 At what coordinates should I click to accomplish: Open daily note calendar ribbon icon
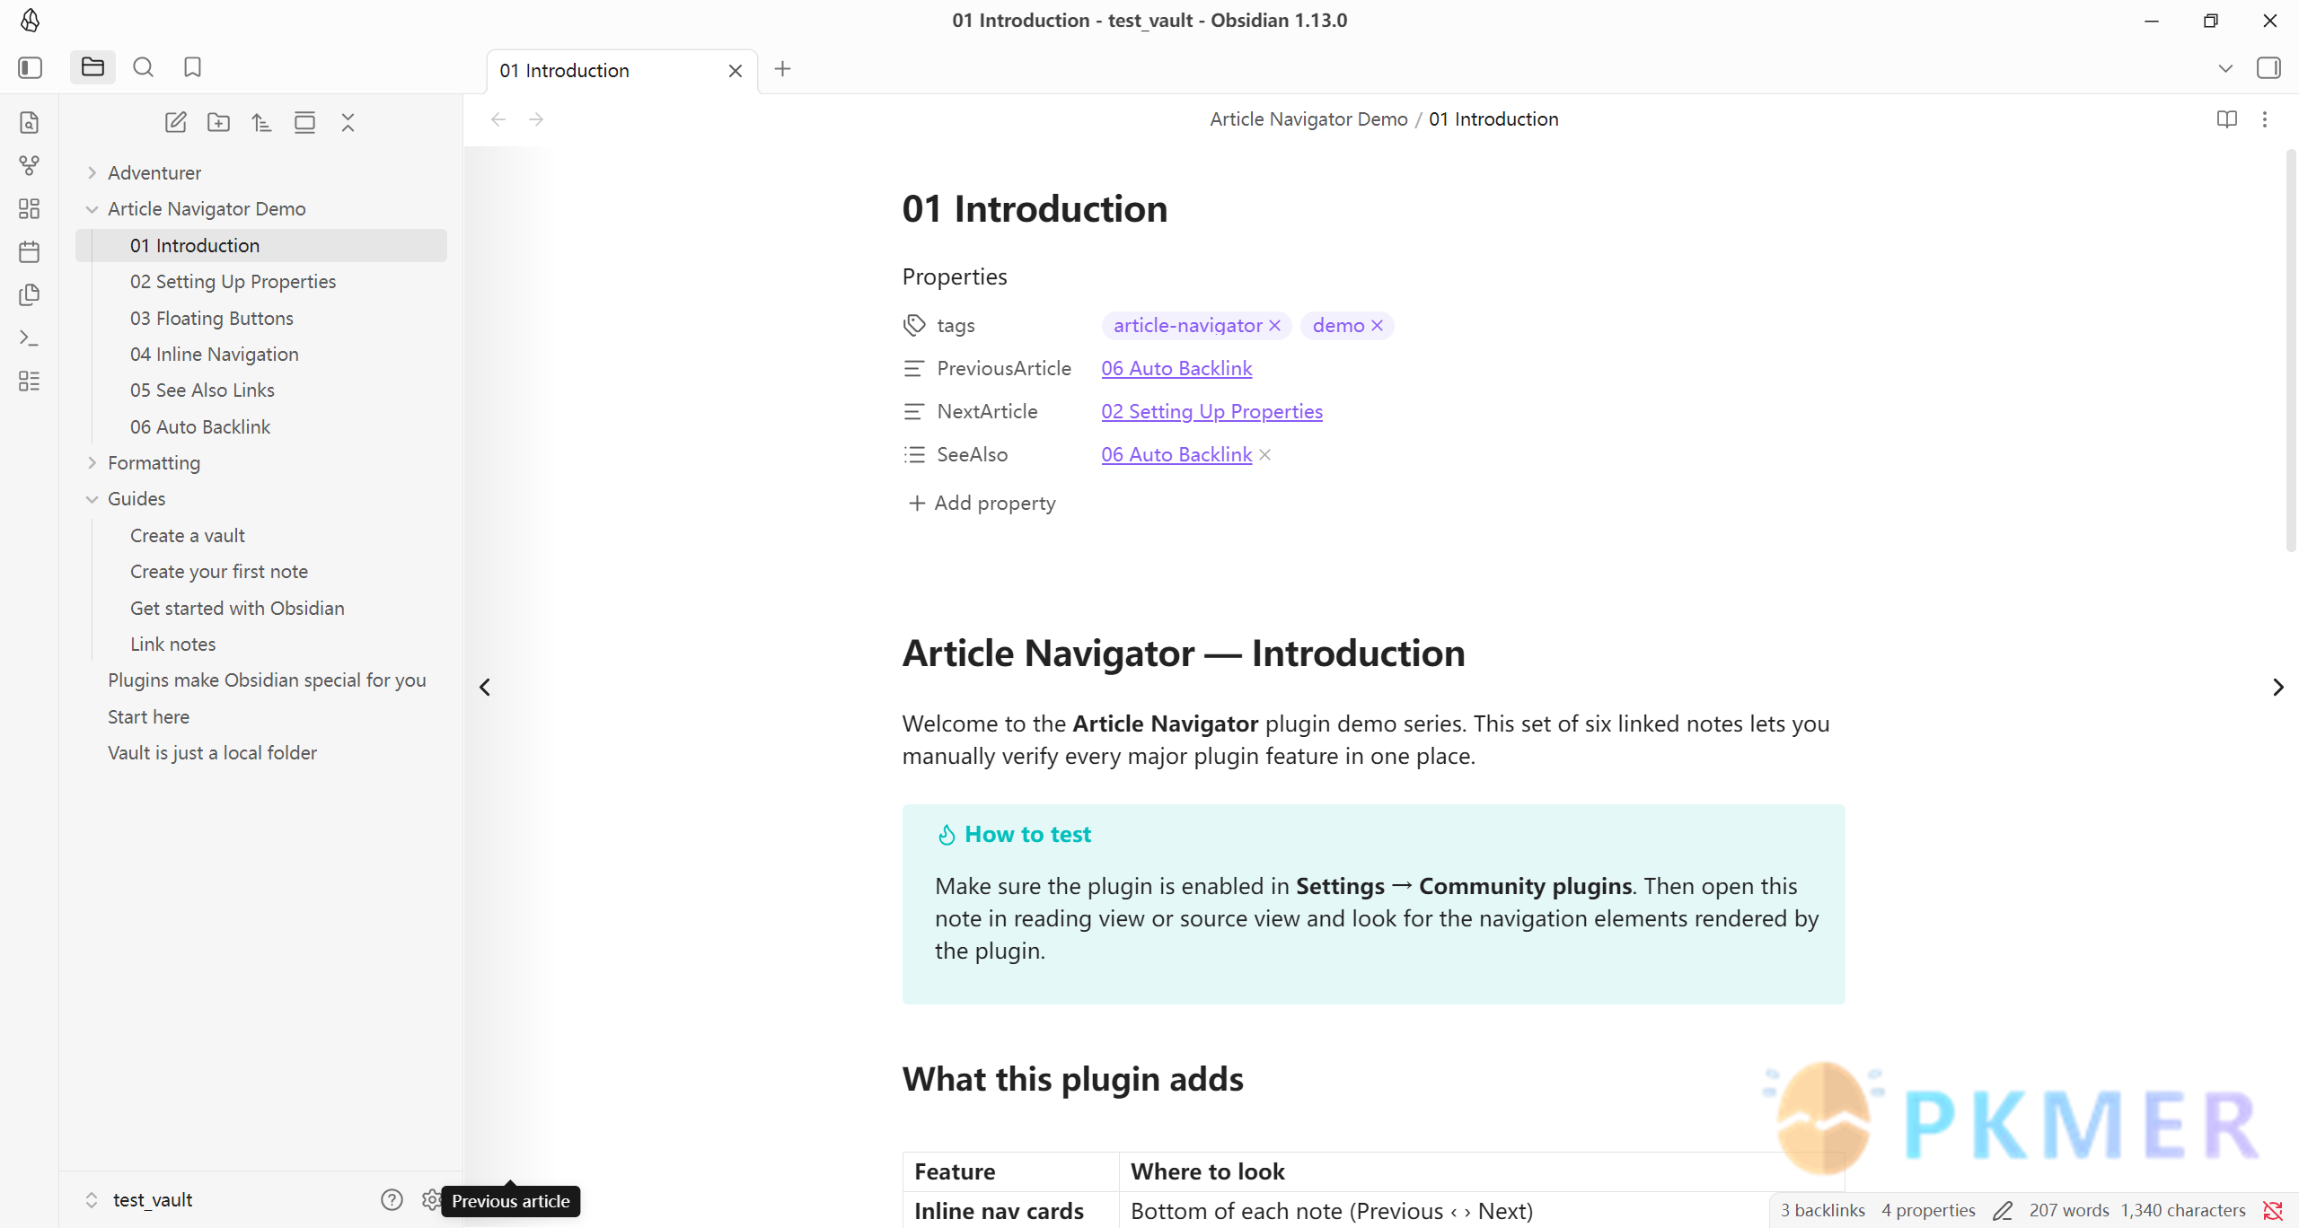click(x=30, y=252)
